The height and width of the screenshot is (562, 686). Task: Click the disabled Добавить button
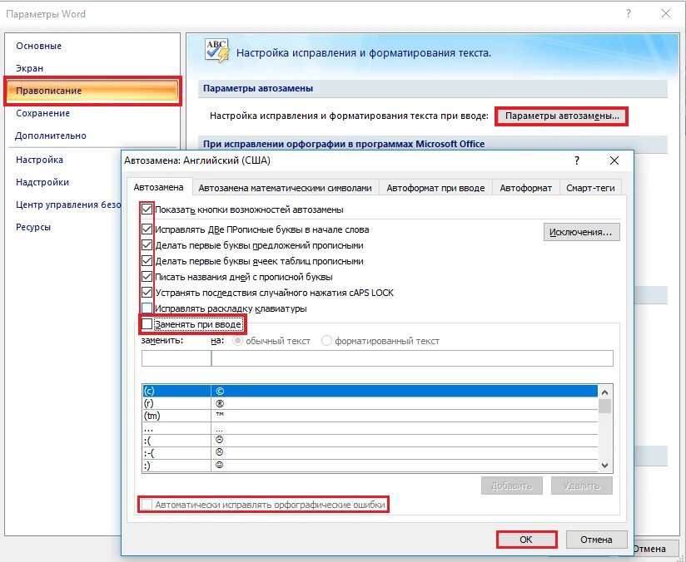[511, 486]
